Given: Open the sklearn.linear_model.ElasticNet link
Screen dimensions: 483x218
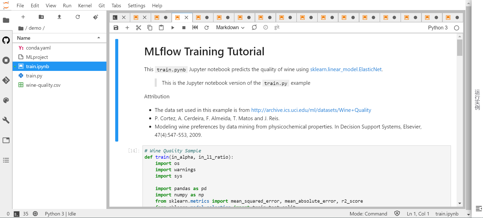Looking at the screenshot, I should pyautogui.click(x=346, y=69).
